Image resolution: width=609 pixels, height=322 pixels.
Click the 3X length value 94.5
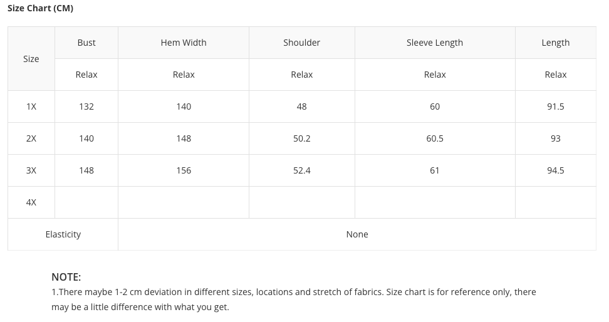pyautogui.click(x=555, y=170)
